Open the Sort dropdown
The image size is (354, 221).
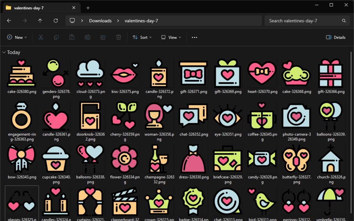click(x=142, y=37)
